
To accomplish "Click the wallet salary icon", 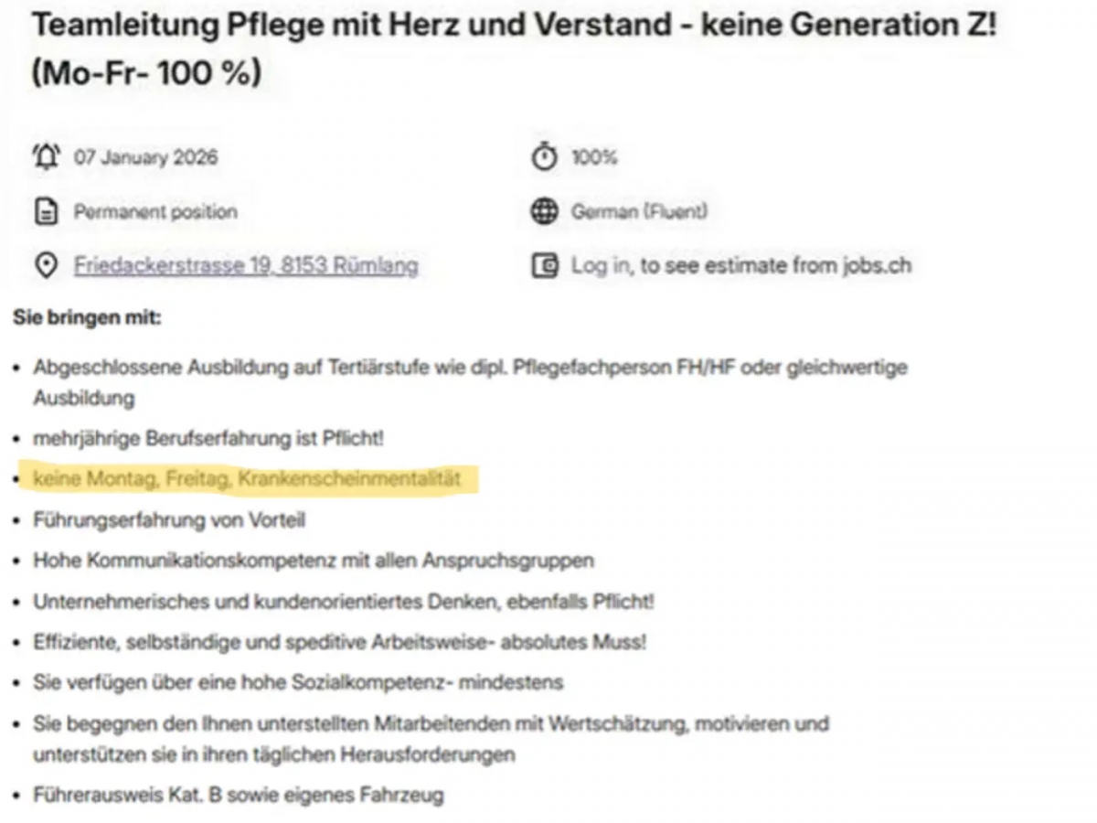I will (x=544, y=266).
